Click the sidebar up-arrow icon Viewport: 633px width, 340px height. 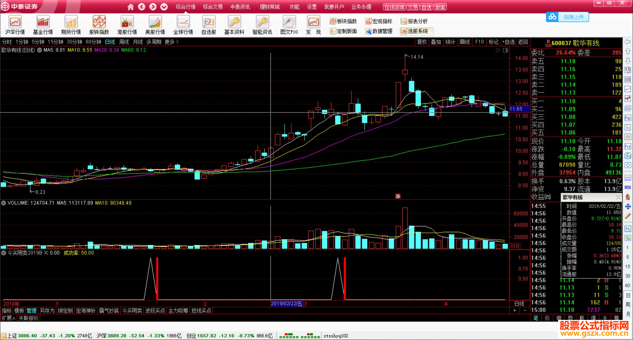[628, 51]
